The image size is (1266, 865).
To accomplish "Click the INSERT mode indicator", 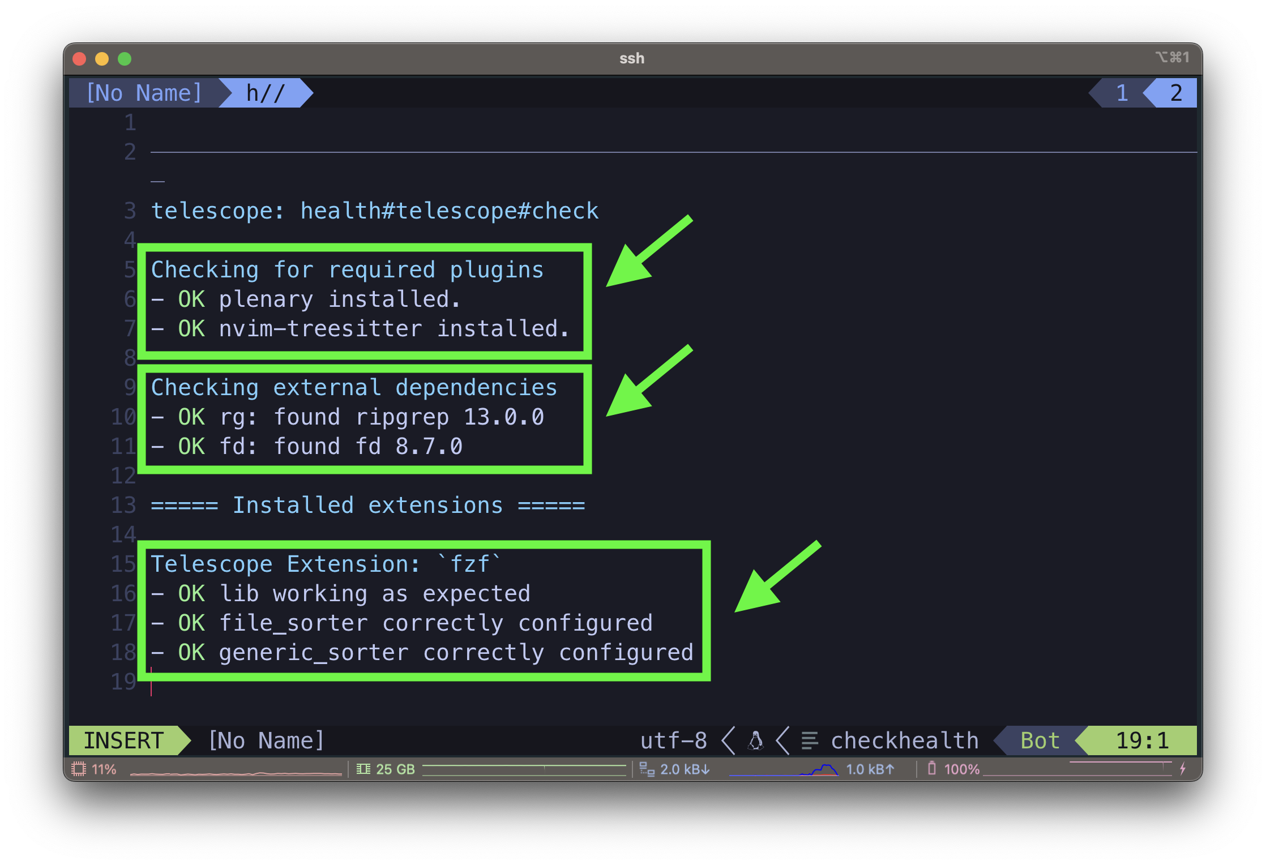I will (124, 740).
